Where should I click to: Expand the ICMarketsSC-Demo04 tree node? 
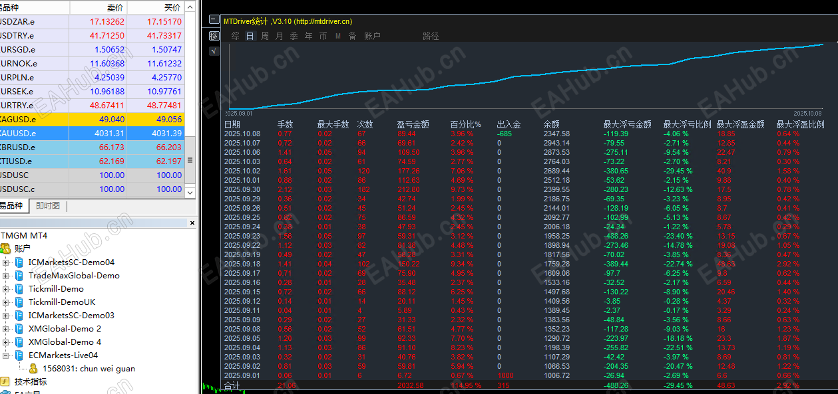[x=6, y=262]
